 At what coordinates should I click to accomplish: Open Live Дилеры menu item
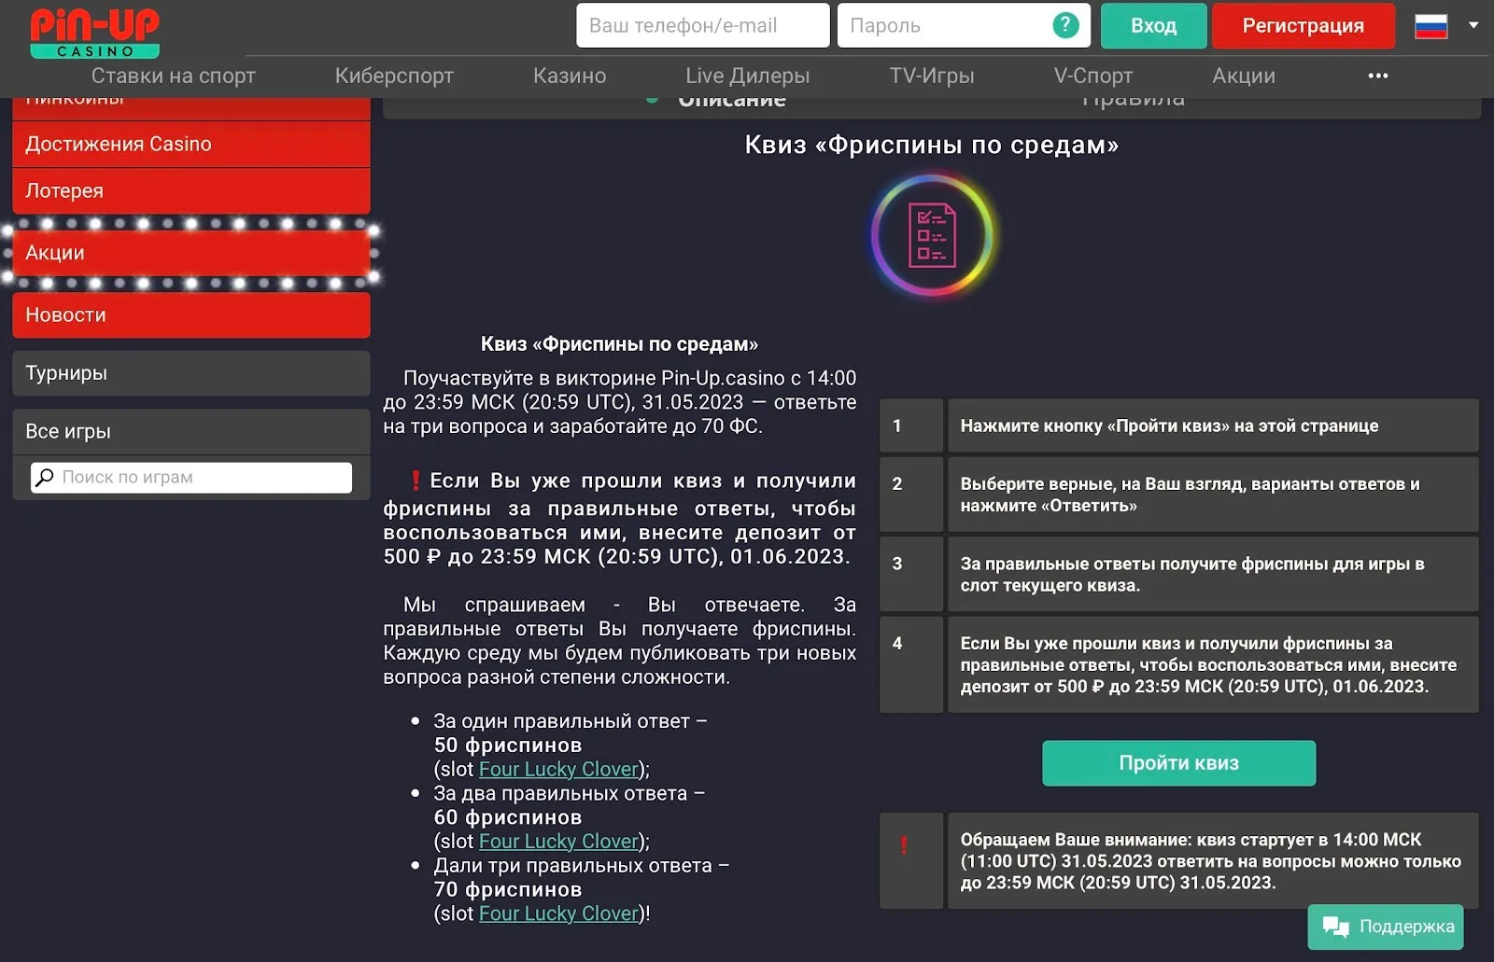(747, 76)
